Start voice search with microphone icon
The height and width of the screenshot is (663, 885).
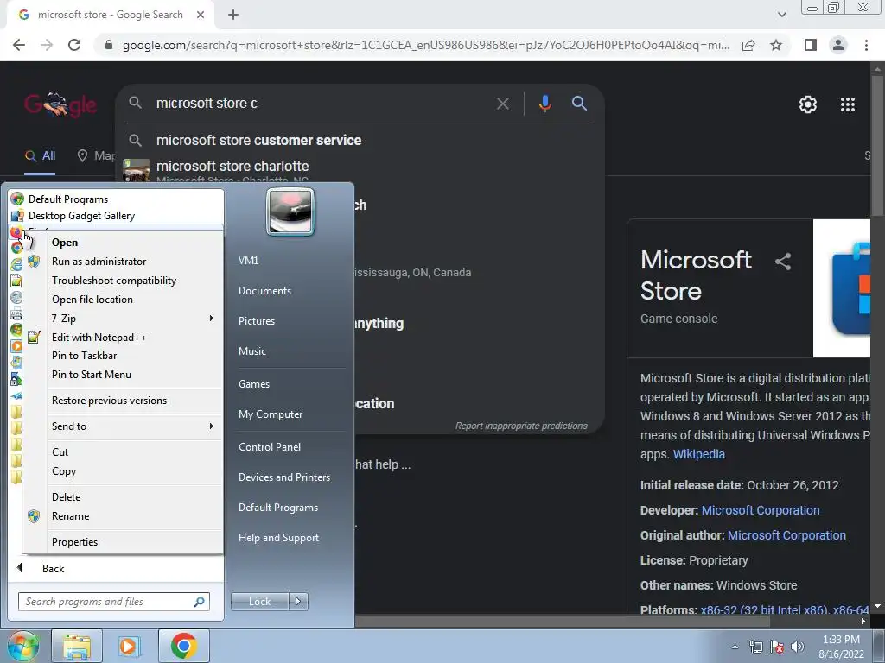[544, 104]
